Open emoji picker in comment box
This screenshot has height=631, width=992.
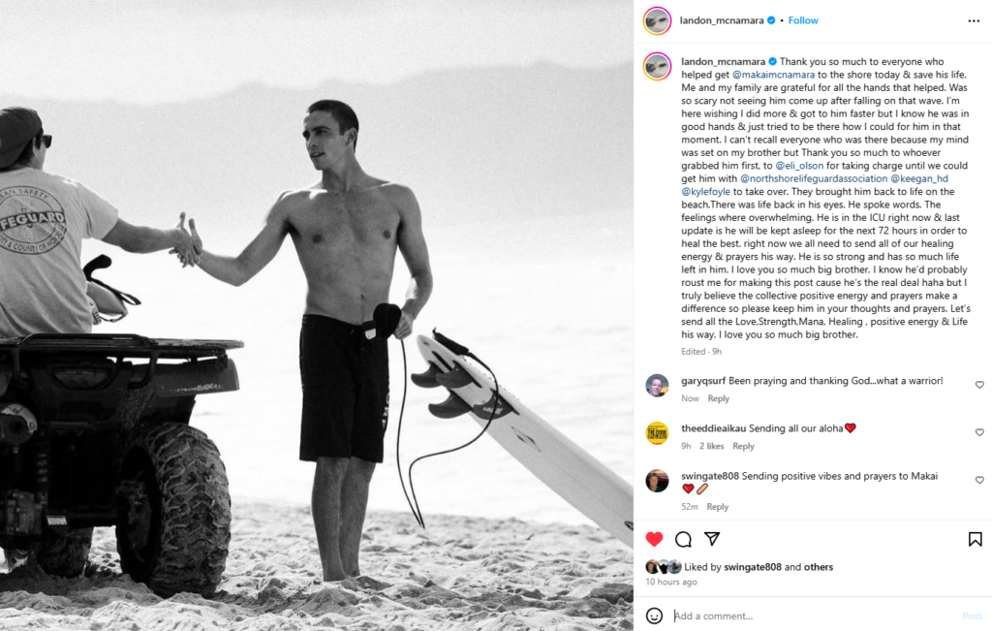654,615
